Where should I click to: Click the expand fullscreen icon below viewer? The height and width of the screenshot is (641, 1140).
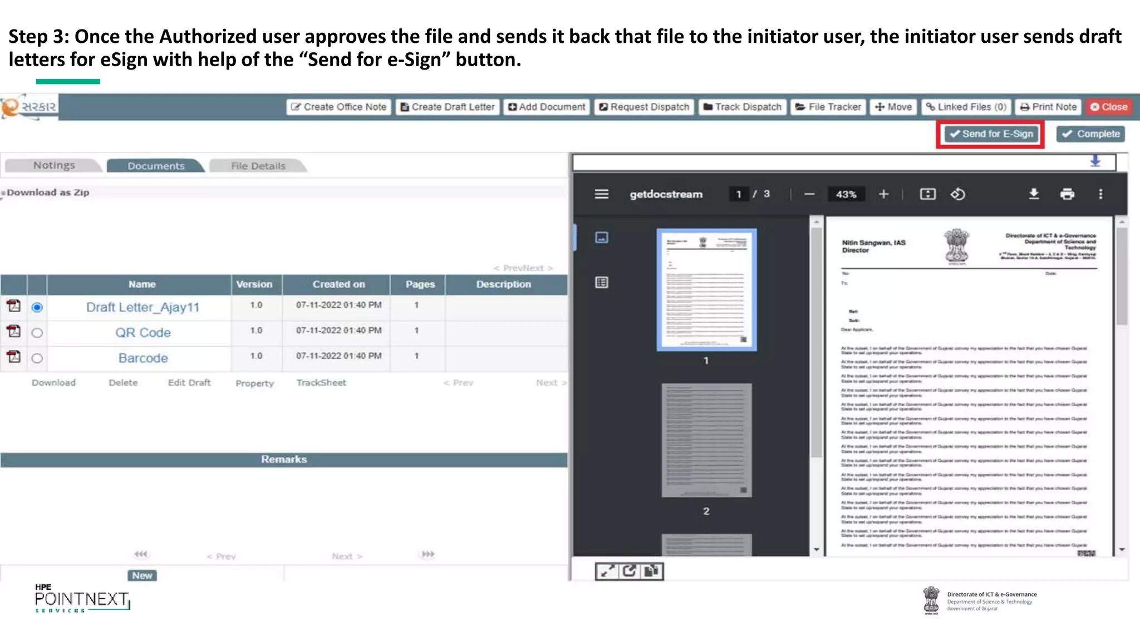607,571
